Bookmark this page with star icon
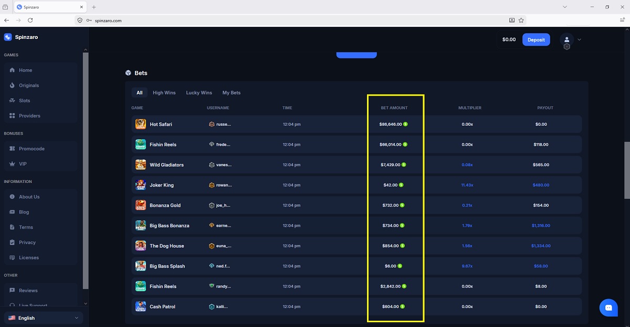The width and height of the screenshot is (630, 327). pos(521,20)
